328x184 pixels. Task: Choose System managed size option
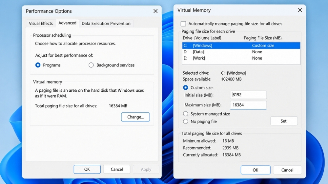coord(186,114)
